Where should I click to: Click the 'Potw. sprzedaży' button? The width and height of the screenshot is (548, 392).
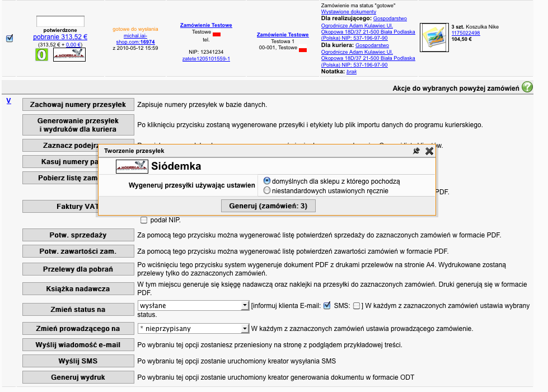click(x=78, y=235)
